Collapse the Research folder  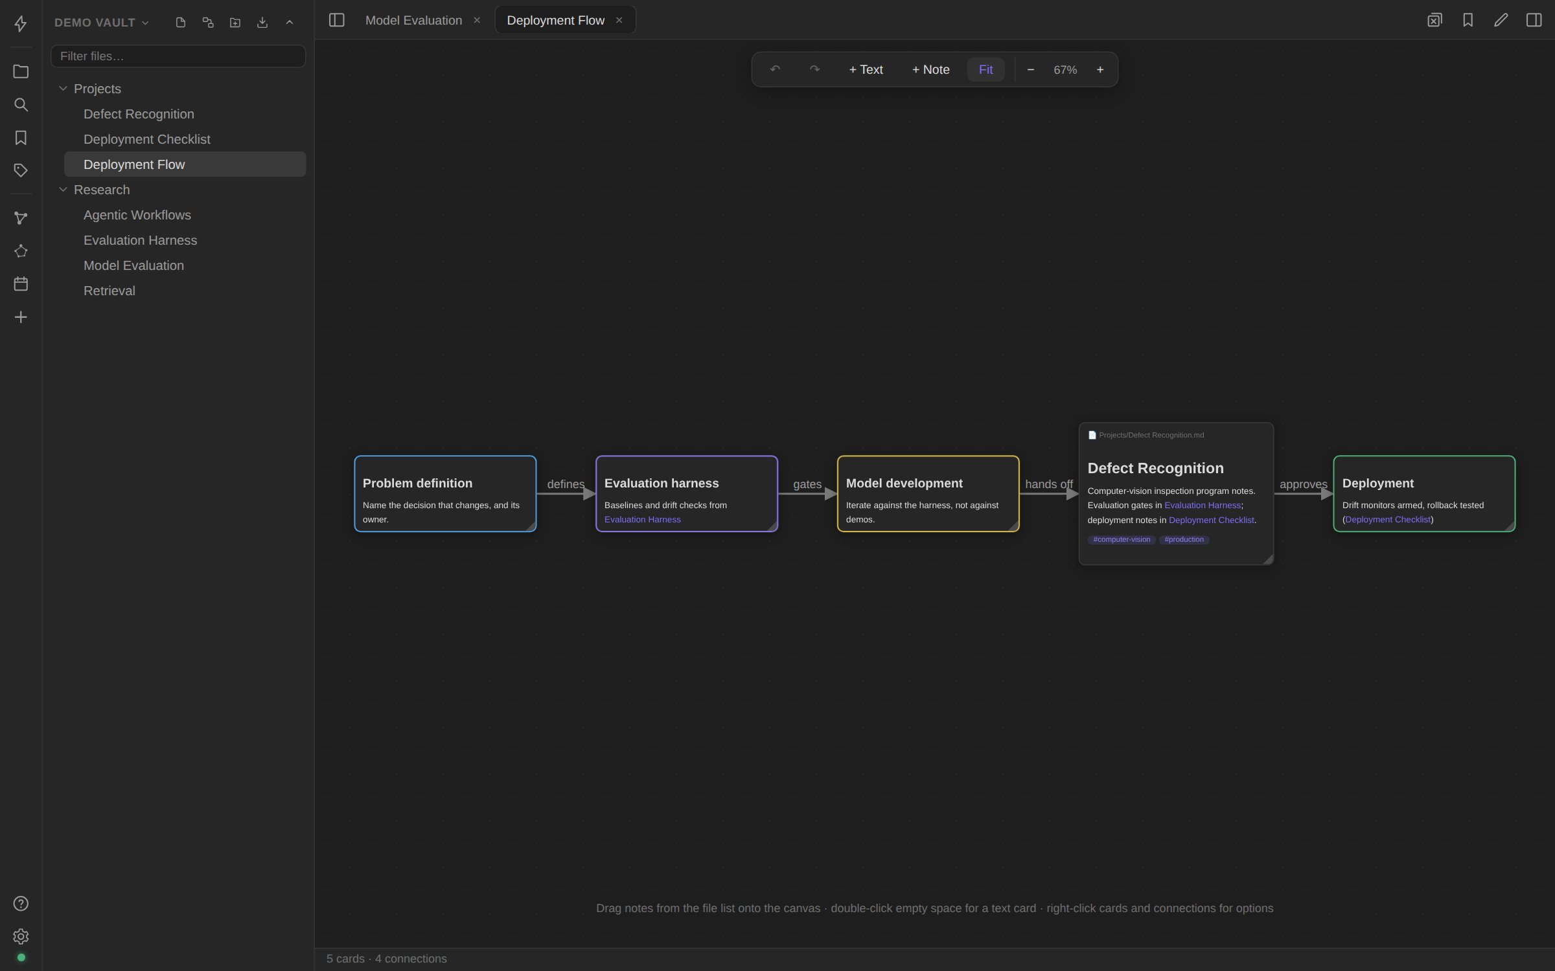click(x=63, y=190)
